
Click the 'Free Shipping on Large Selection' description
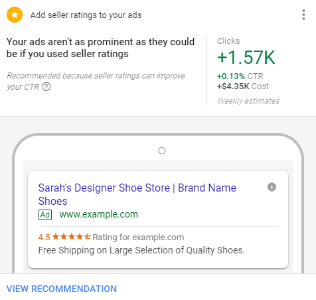point(141,250)
